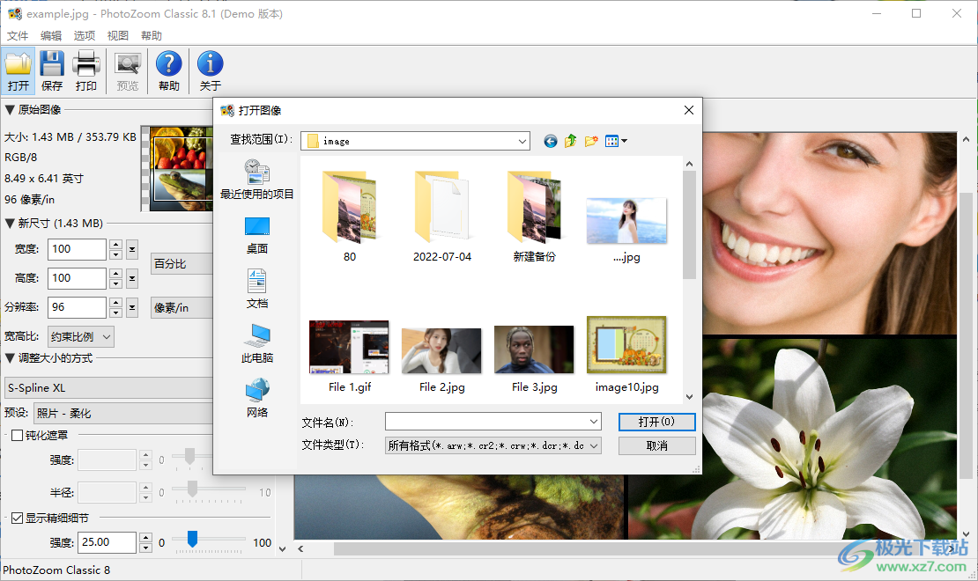Open the S-Spline XL method dropdown
This screenshot has width=978, height=581.
109,387
